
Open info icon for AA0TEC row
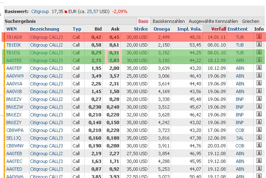[259, 160]
